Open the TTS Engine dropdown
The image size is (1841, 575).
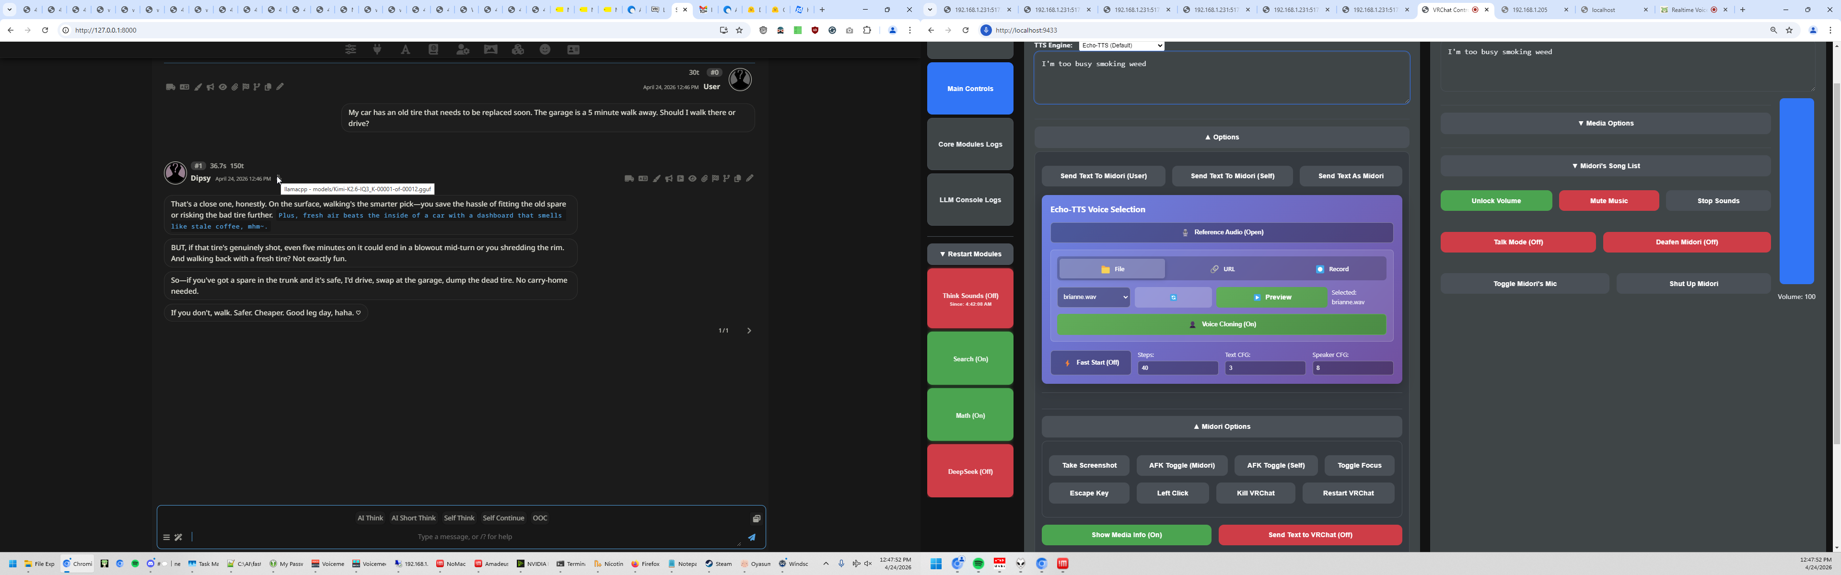coord(1121,46)
